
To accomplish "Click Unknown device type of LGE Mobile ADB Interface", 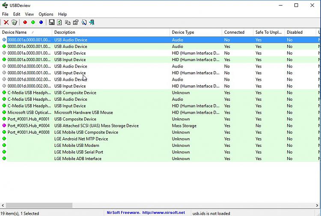I will 181,158.
